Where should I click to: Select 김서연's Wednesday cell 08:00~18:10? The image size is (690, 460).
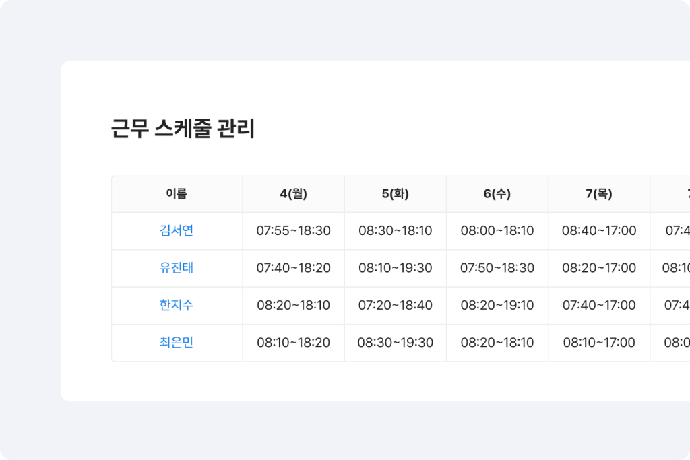coord(497,231)
